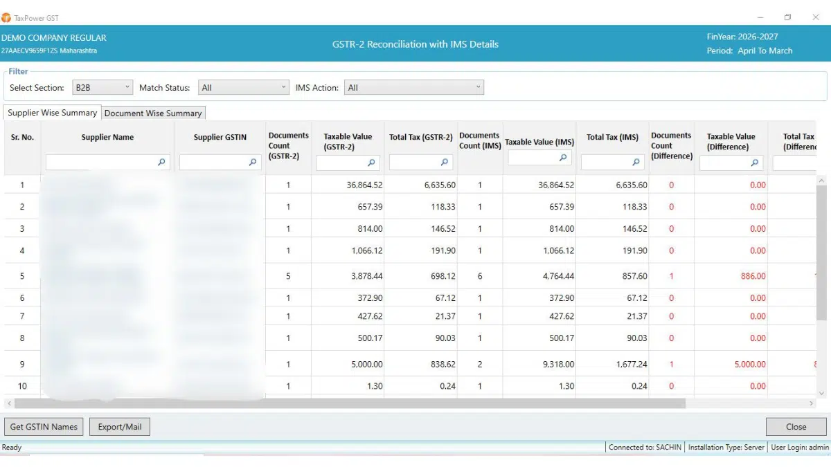This screenshot has height=467, width=831.
Task: Click the 4,764.44 Taxable Value (IMS) cell
Action: point(558,276)
